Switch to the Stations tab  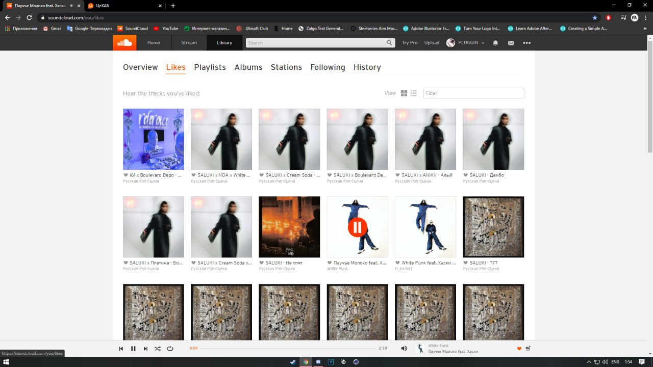286,67
